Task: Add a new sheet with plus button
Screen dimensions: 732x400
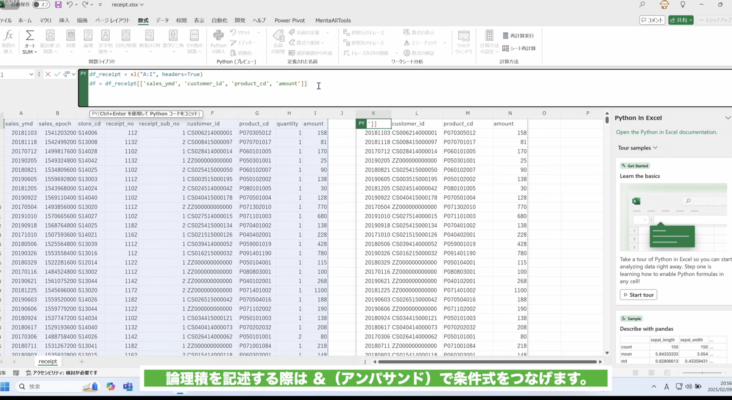Action: (82, 362)
